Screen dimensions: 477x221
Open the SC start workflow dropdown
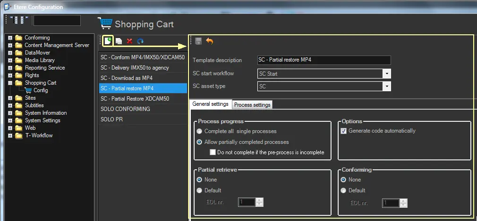[387, 74]
